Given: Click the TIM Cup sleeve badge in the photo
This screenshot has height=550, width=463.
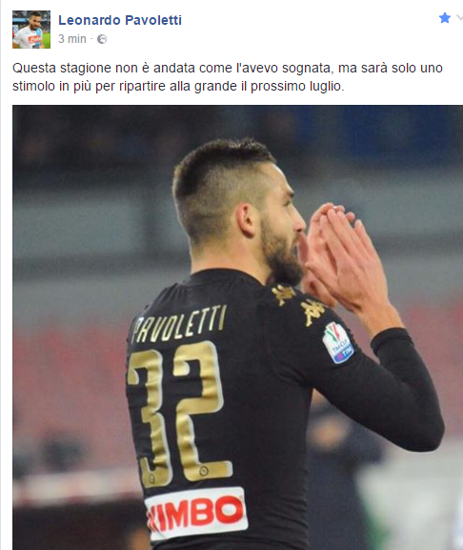Looking at the screenshot, I should [x=337, y=343].
